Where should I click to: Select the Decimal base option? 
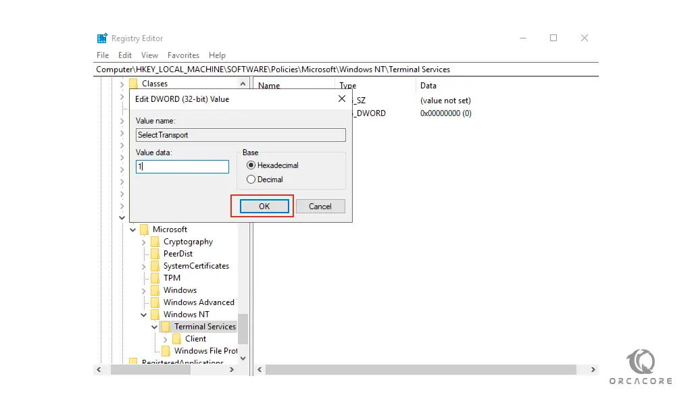tap(251, 180)
